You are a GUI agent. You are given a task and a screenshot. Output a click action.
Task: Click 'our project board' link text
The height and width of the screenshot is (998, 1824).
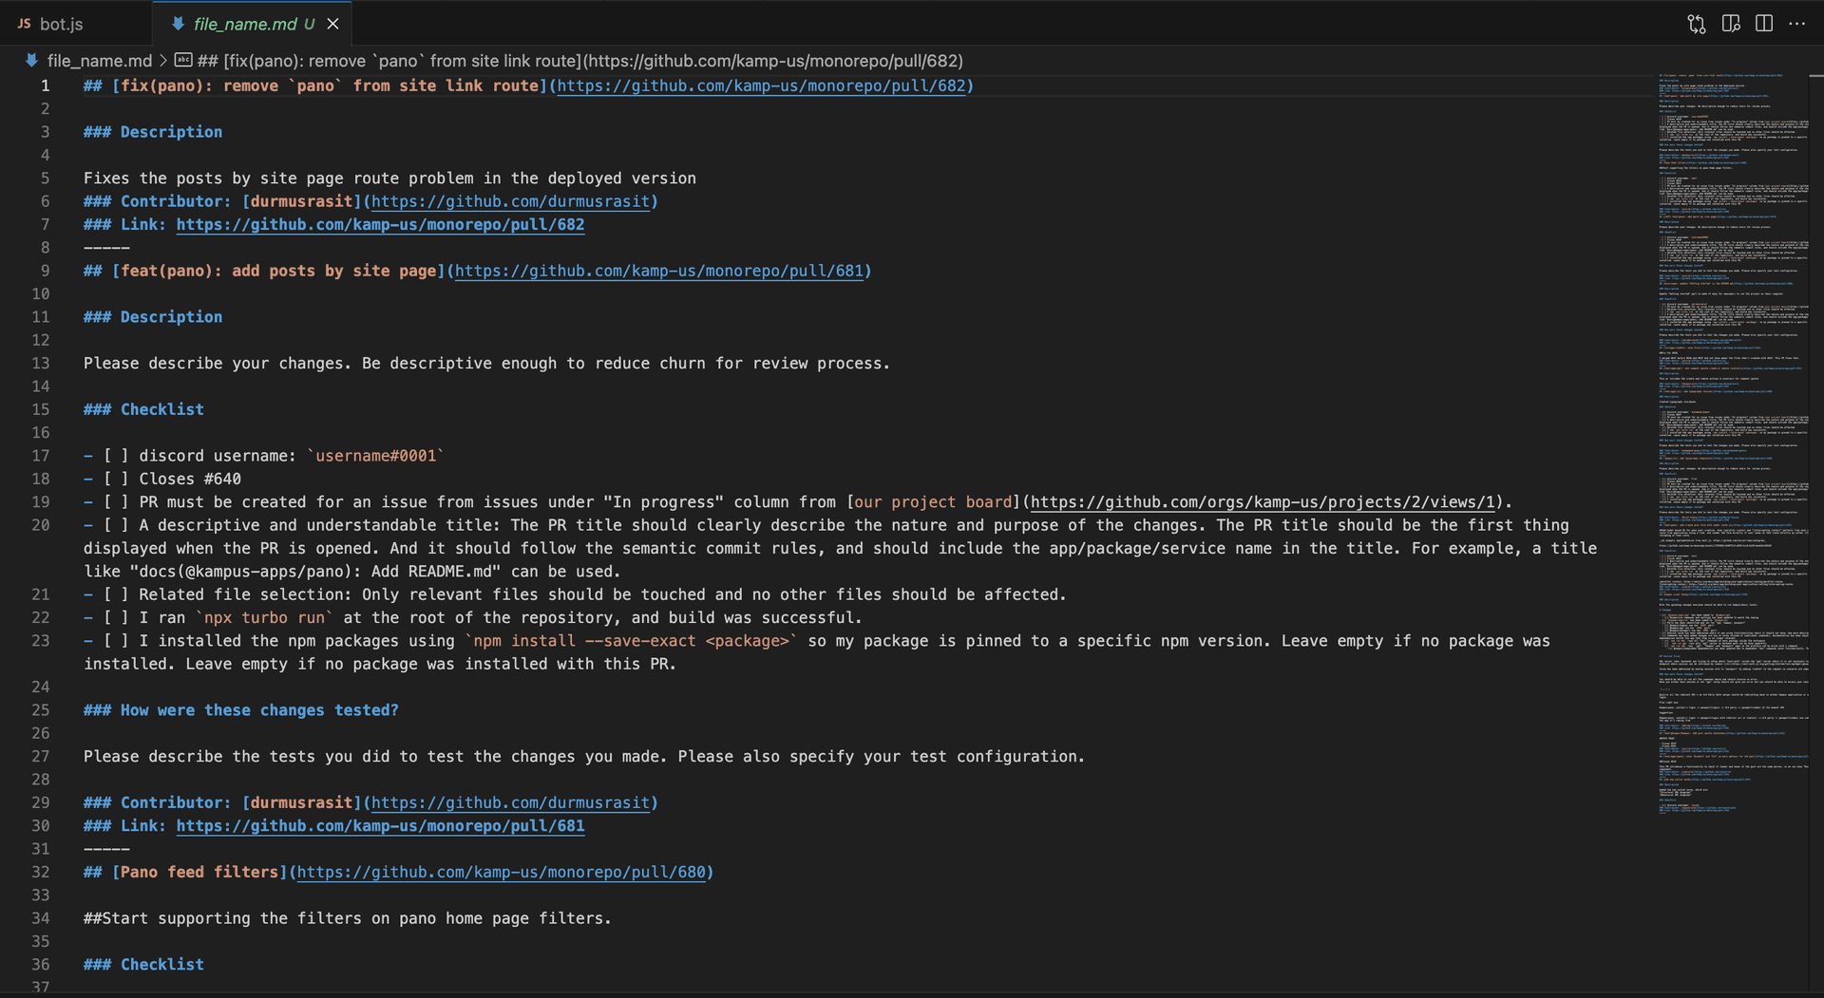click(933, 502)
